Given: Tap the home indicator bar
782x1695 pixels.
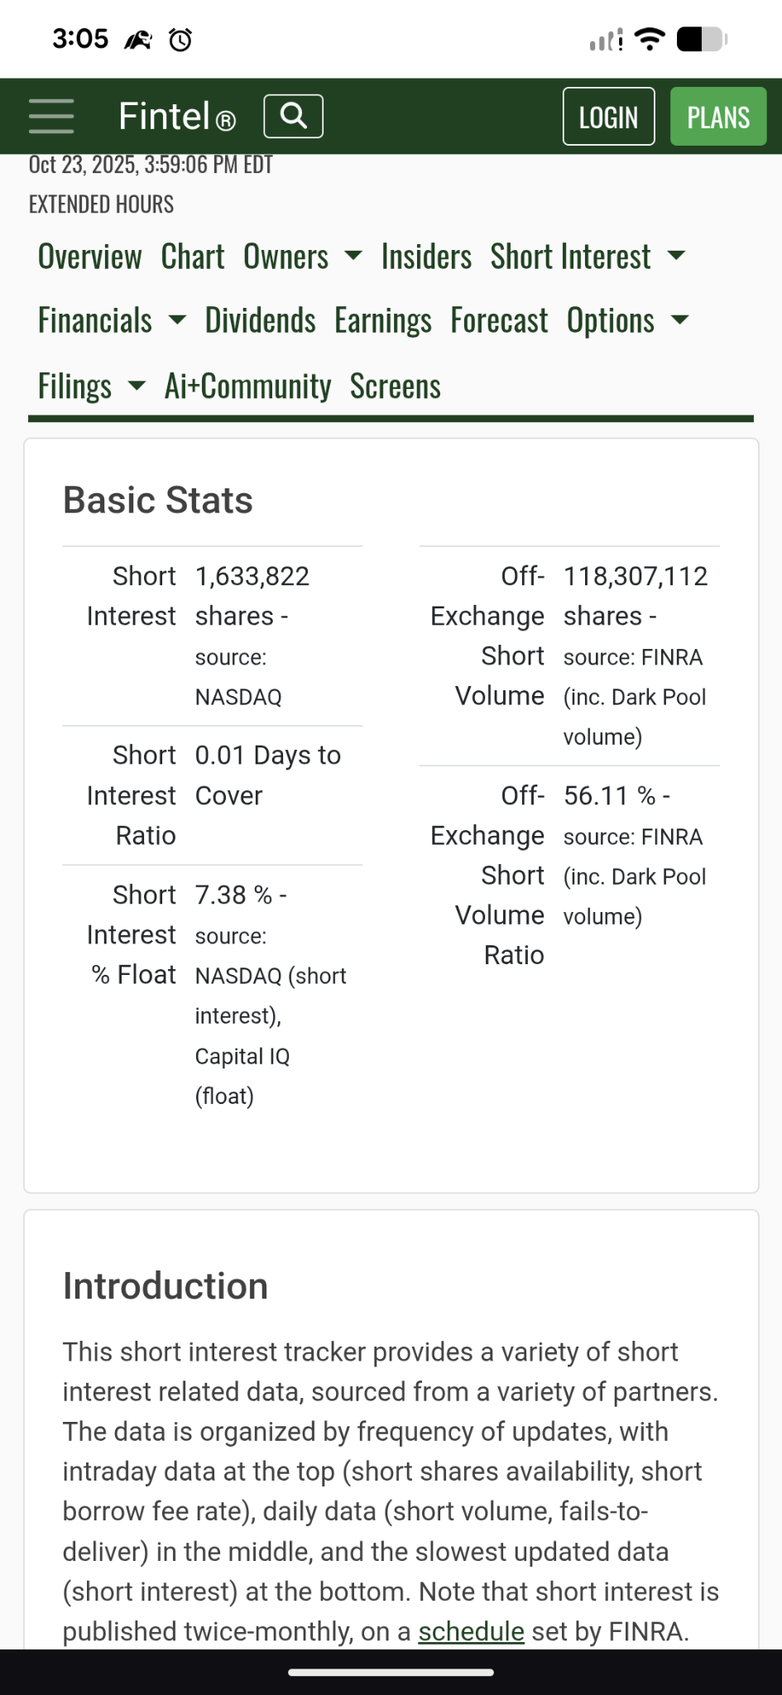Looking at the screenshot, I should [x=391, y=1673].
